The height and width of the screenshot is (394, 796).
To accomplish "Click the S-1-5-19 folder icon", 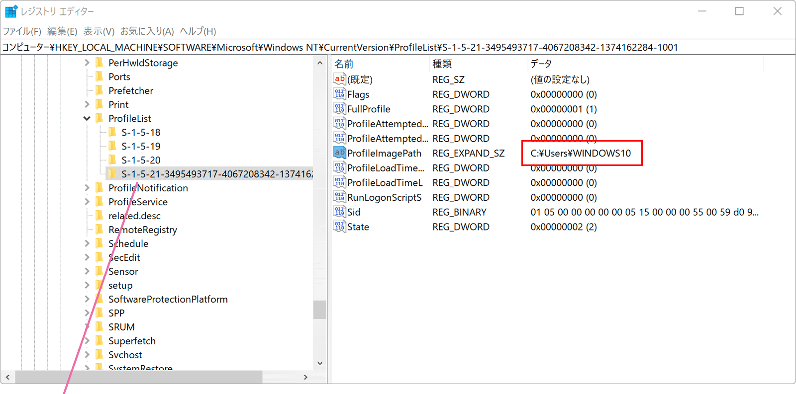I will point(112,146).
